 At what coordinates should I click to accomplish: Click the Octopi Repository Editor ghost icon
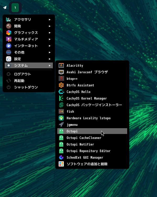click(61, 151)
